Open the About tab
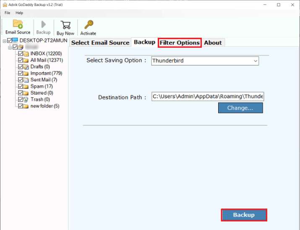 [213, 43]
